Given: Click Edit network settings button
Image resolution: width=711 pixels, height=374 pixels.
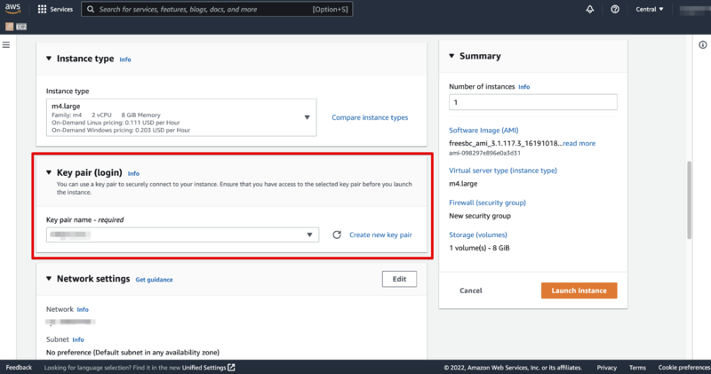Looking at the screenshot, I should coord(399,279).
